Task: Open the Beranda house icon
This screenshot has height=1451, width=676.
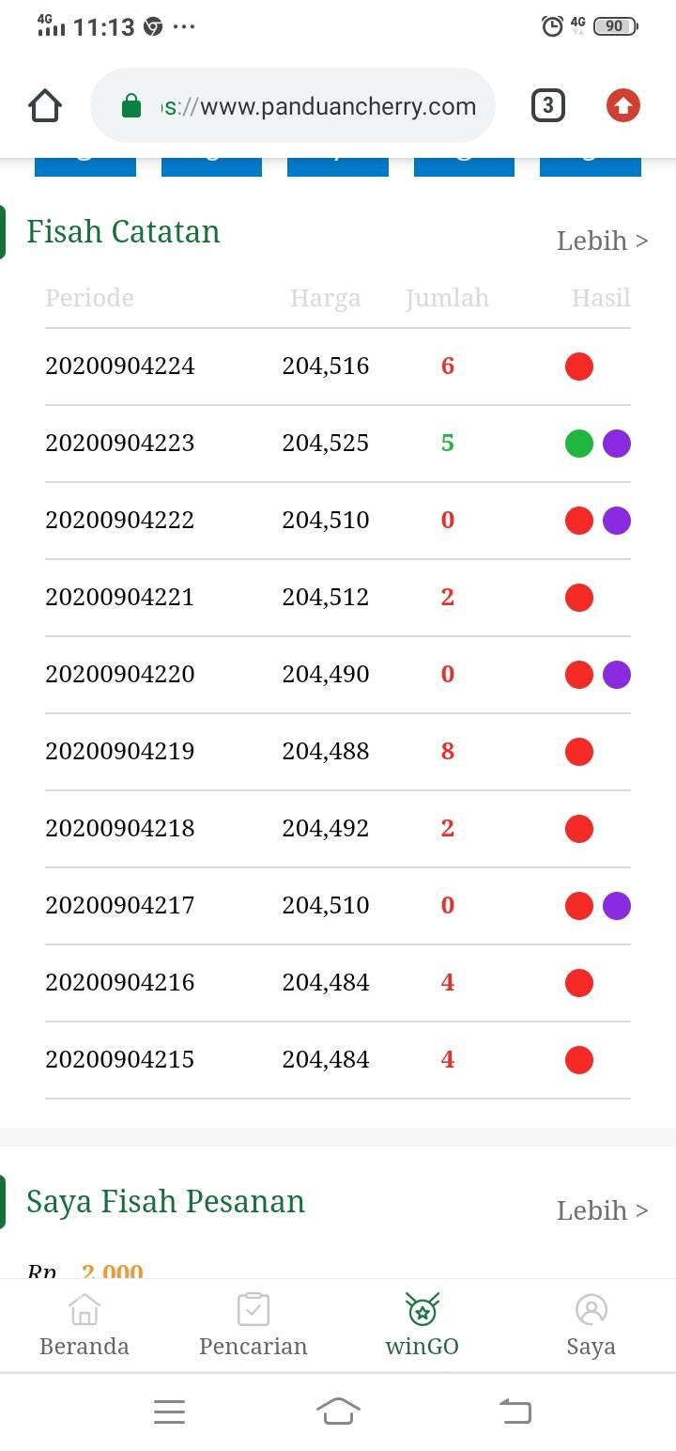Action: (84, 1309)
